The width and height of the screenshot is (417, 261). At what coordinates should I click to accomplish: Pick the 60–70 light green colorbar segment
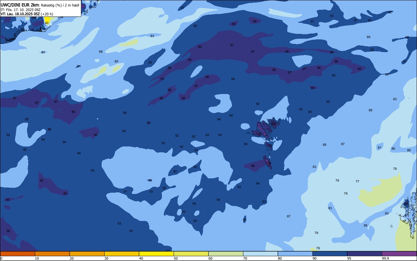226,254
